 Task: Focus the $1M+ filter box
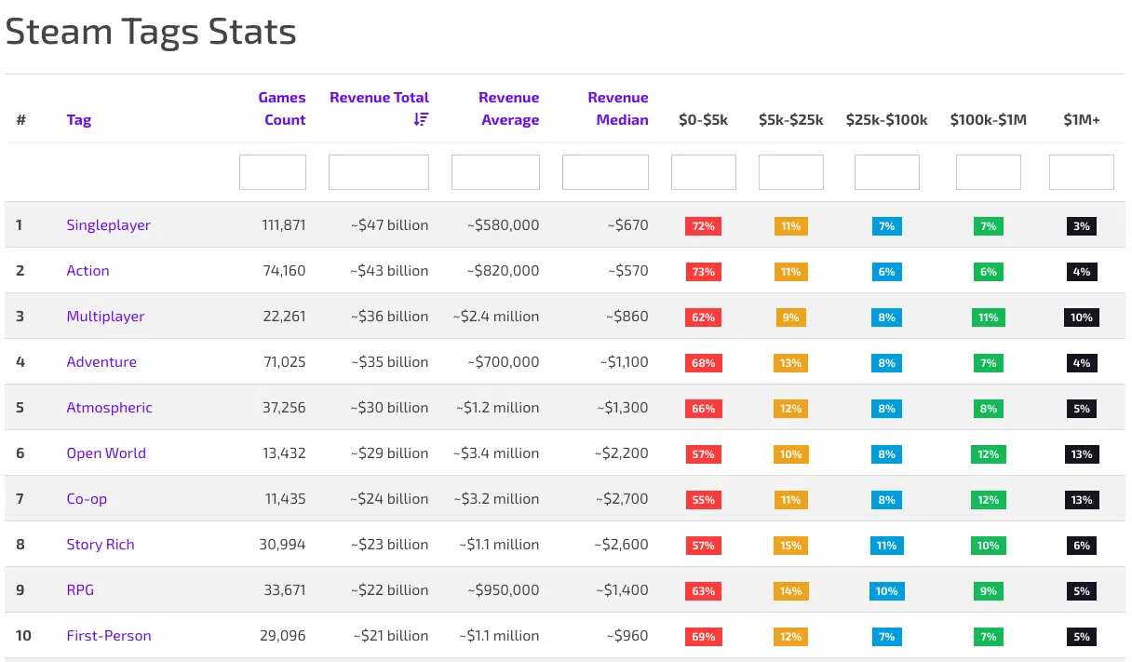pyautogui.click(x=1082, y=172)
